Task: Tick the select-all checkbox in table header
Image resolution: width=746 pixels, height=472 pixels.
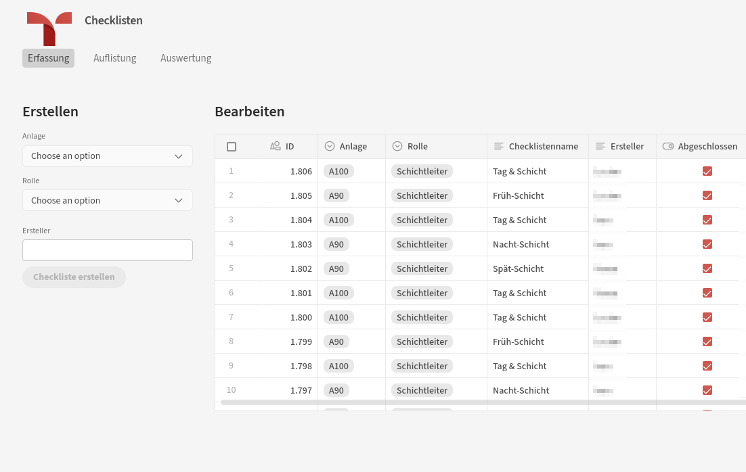Action: [232, 147]
